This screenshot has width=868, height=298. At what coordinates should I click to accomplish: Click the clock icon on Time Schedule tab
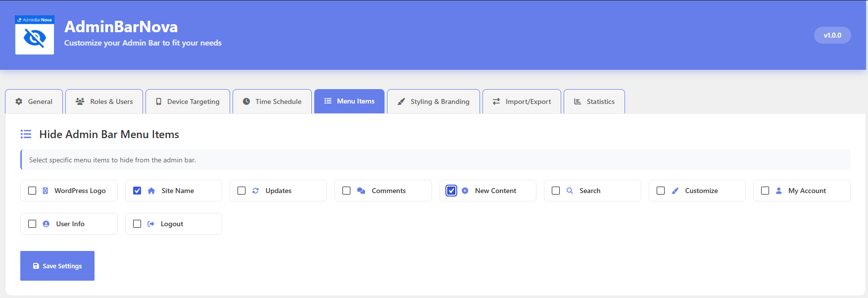pos(246,101)
